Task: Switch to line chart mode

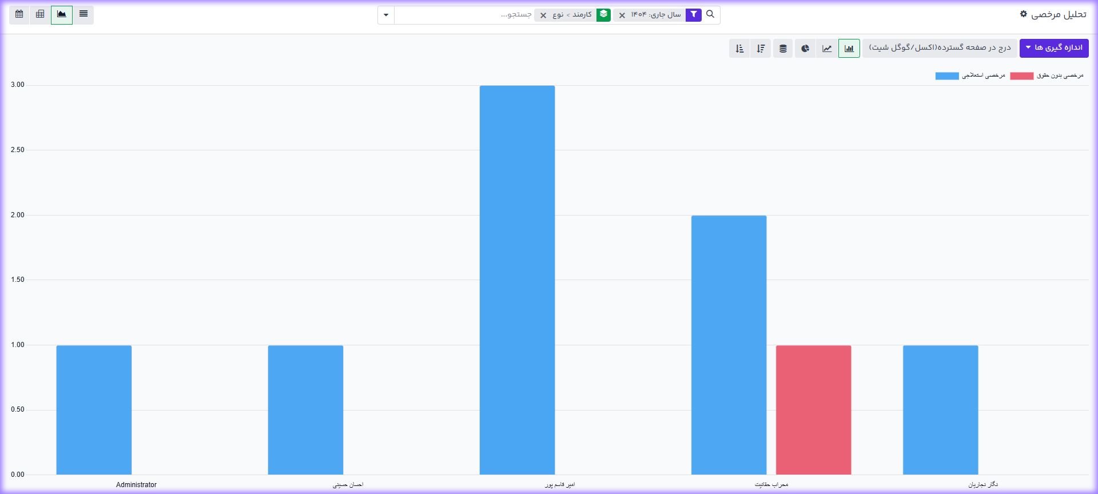Action: coord(827,49)
